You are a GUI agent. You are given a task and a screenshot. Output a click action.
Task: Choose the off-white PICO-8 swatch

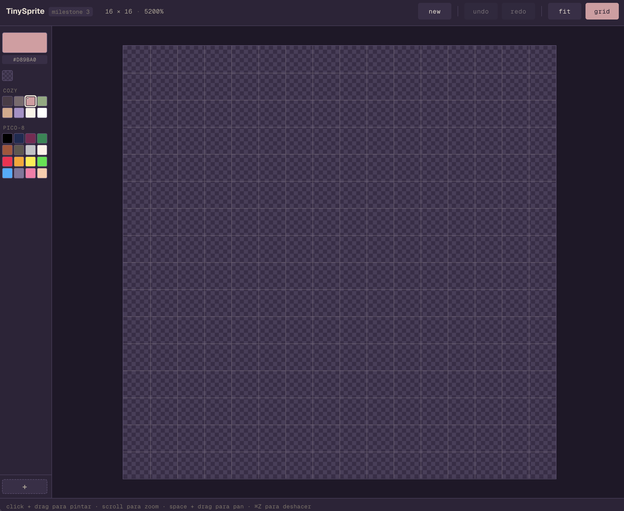pyautogui.click(x=42, y=150)
